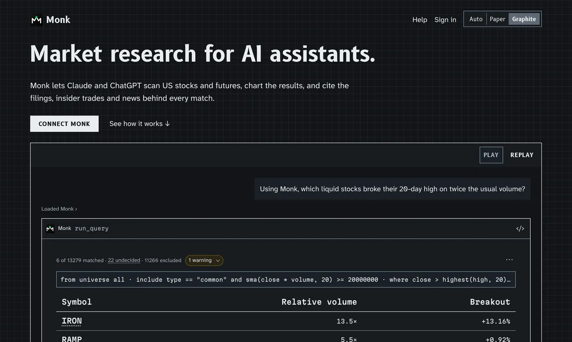Click the +13.16% breakout value
Image resolution: width=572 pixels, height=342 pixels.
[496, 321]
